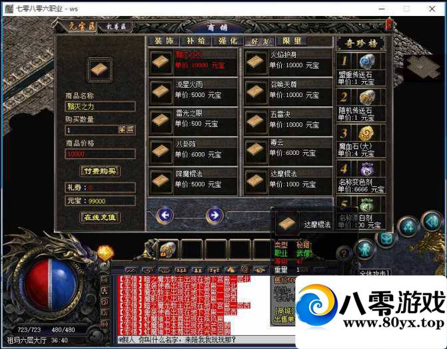This screenshot has height=349, width=447.
Task: Click the 在线充值 button
Action: point(100,217)
